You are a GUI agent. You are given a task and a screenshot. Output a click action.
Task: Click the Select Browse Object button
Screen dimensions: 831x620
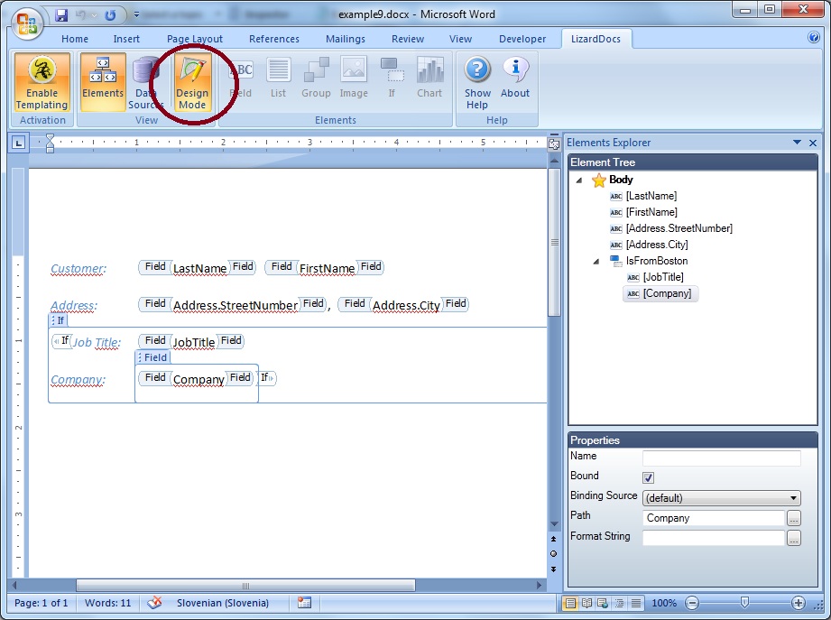tap(553, 554)
